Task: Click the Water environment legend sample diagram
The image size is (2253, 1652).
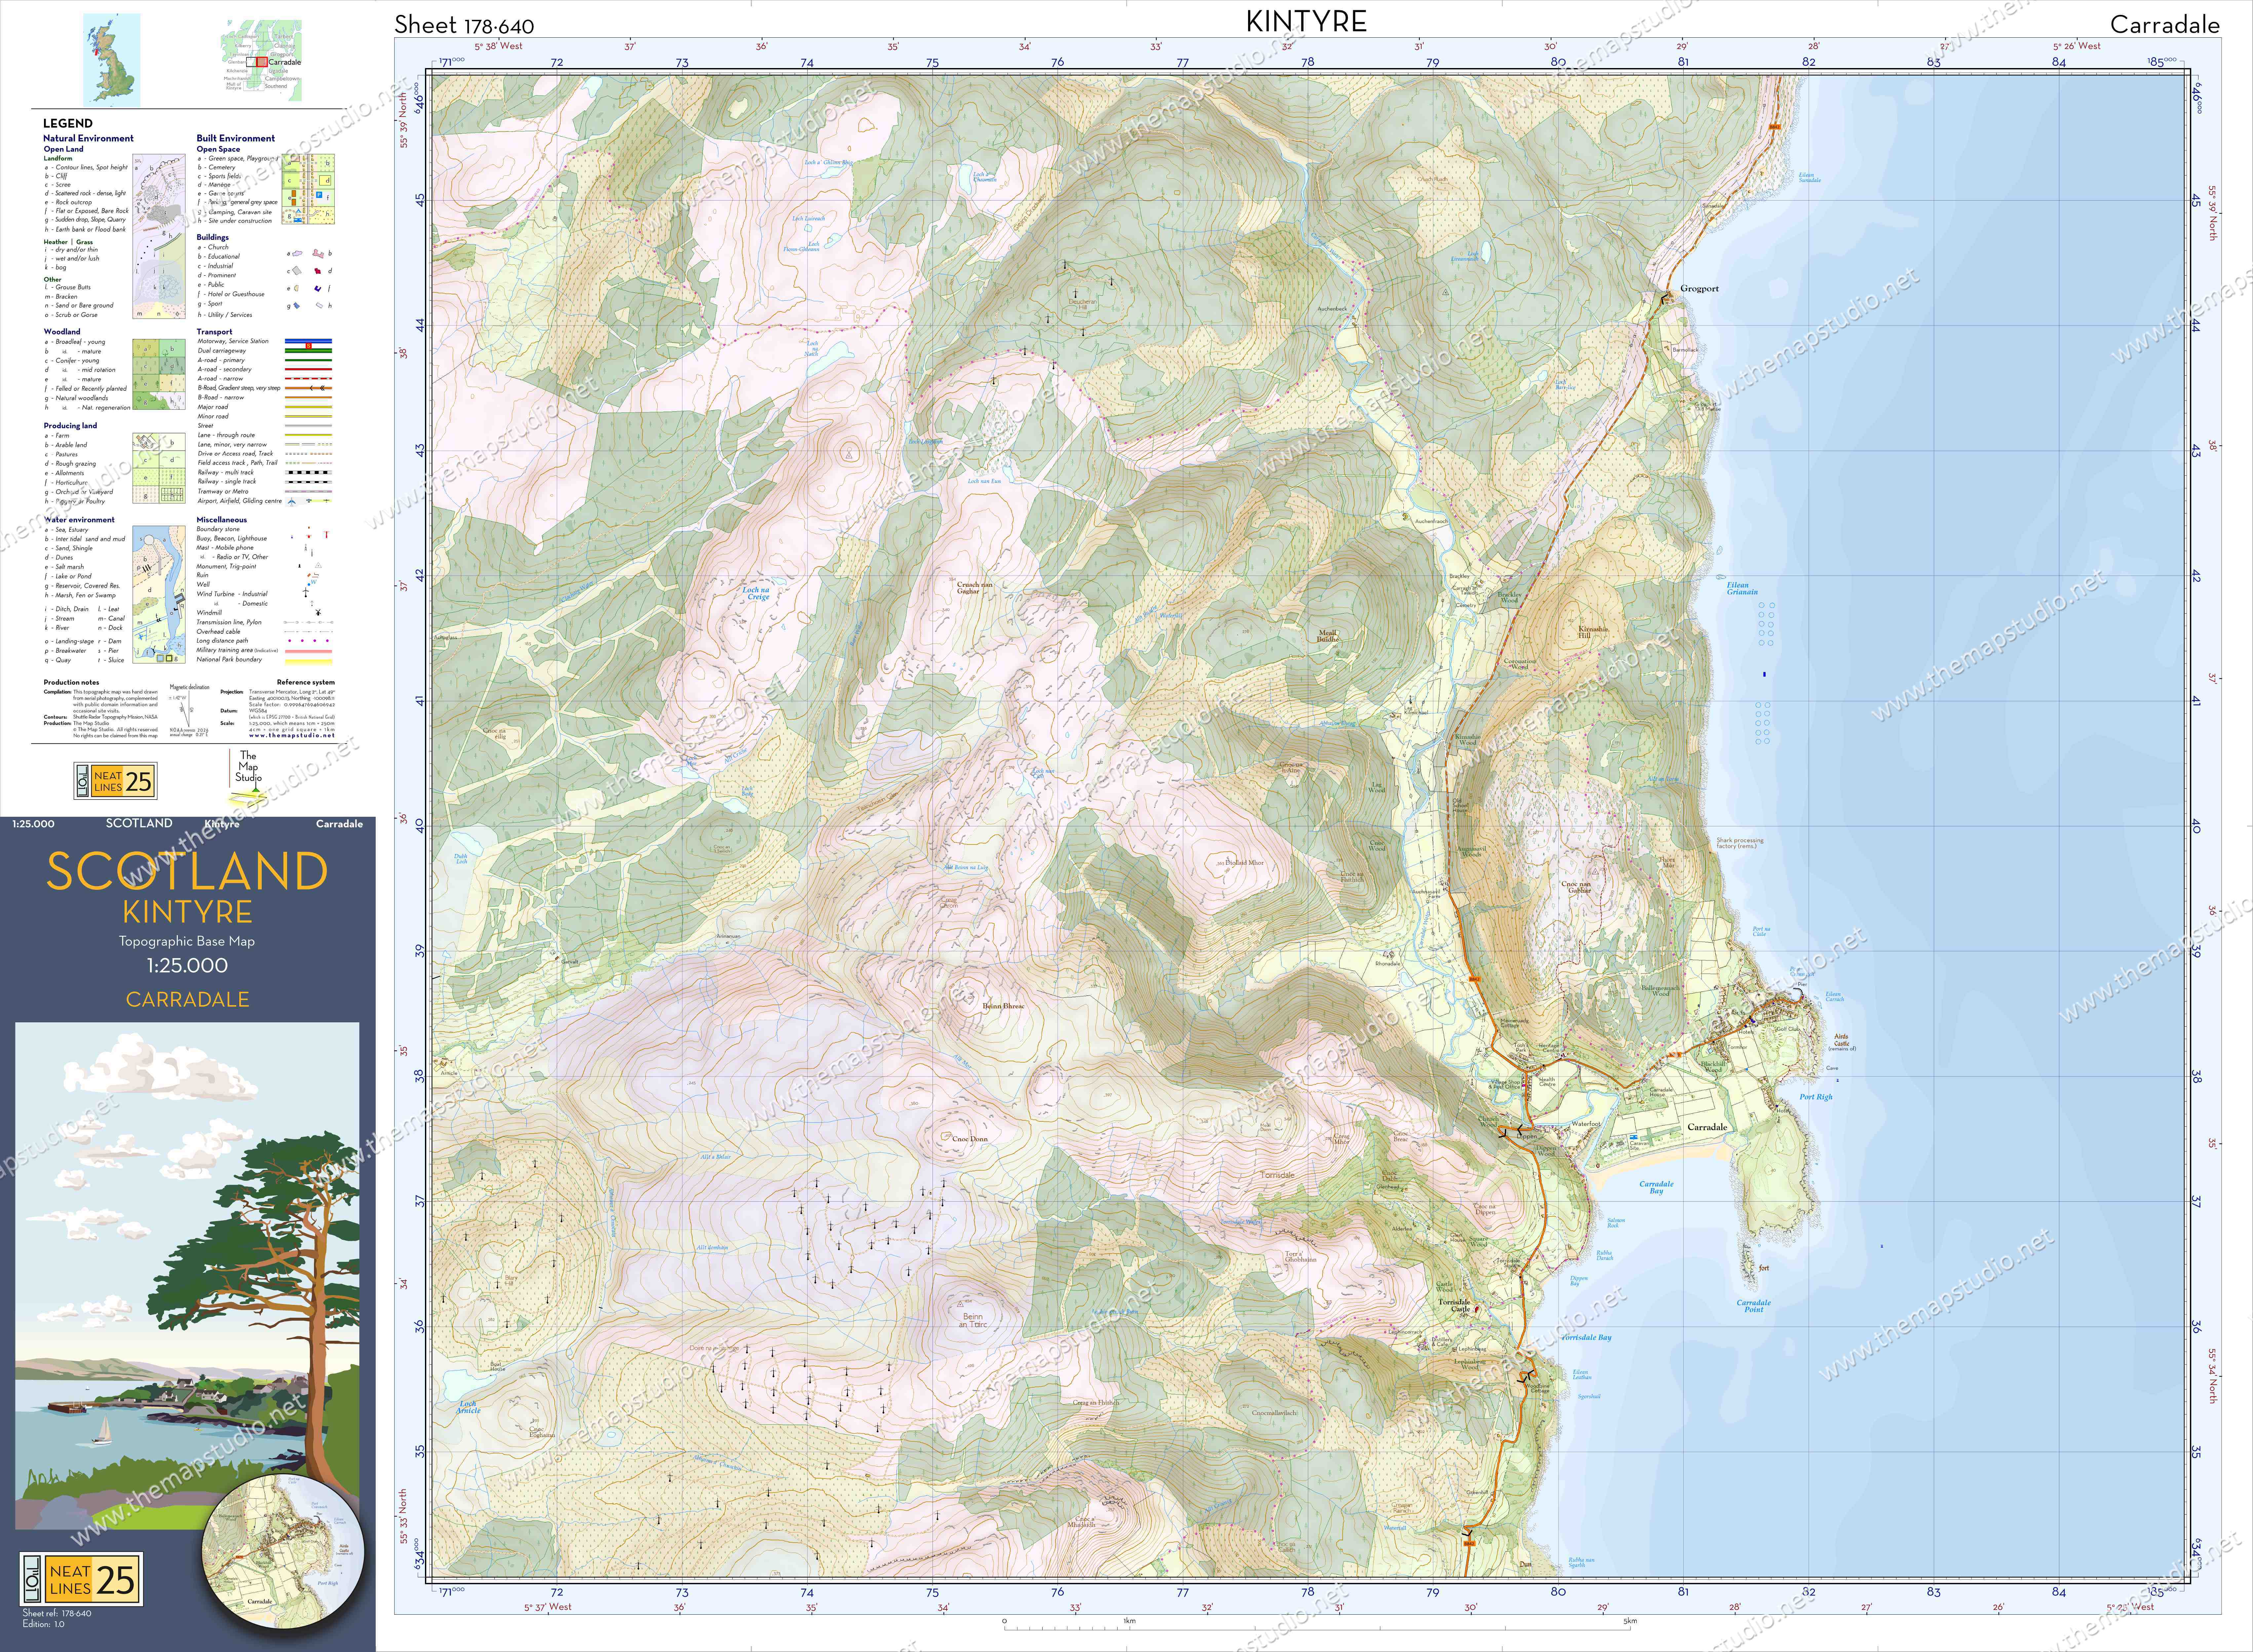Action: point(159,595)
